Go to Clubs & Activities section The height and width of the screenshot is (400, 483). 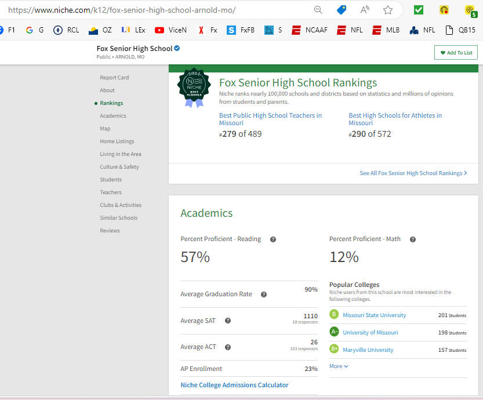click(121, 205)
